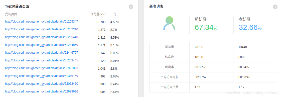Select the 1,377 page view value

tap(102, 30)
